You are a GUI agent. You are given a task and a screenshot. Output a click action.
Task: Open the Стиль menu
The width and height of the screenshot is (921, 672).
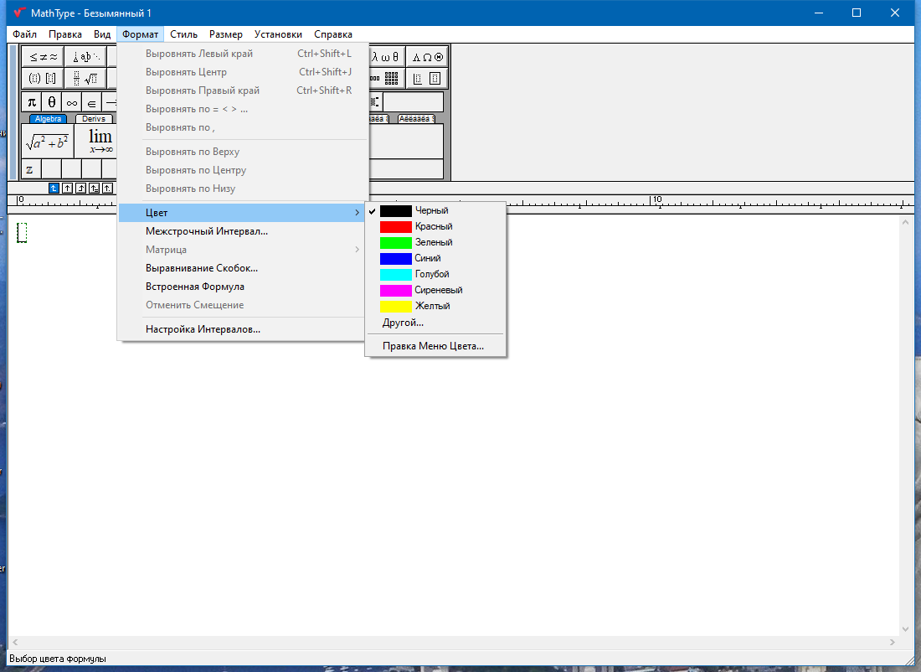click(x=184, y=34)
